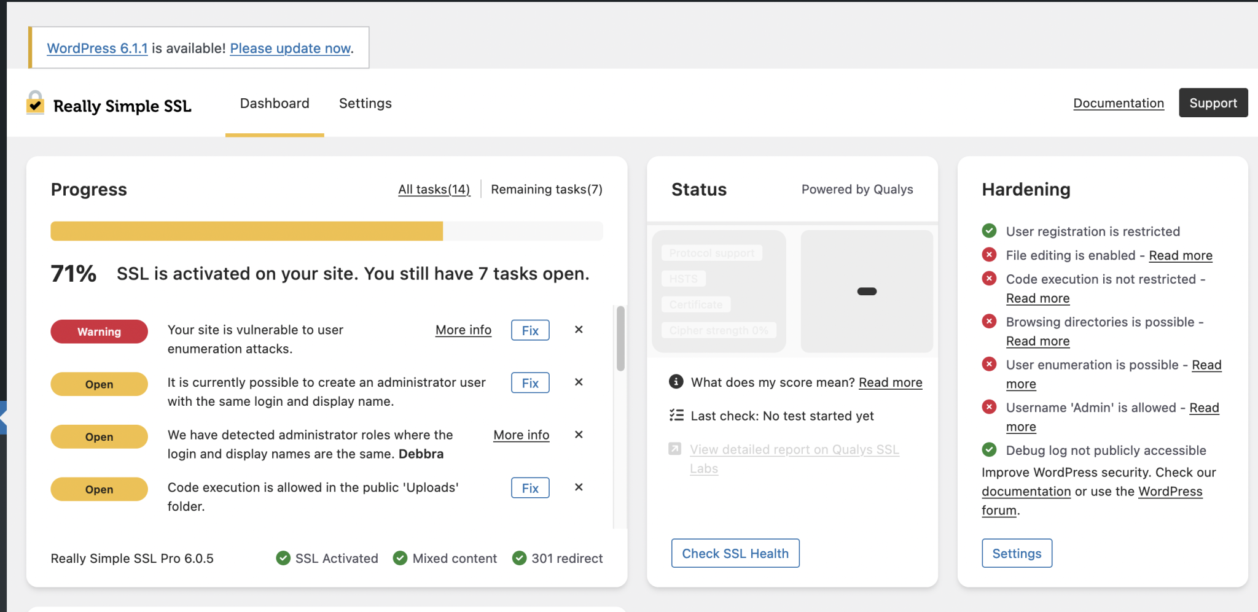This screenshot has width=1258, height=612.
Task: Click the external link icon for Qualys report
Action: click(x=675, y=449)
